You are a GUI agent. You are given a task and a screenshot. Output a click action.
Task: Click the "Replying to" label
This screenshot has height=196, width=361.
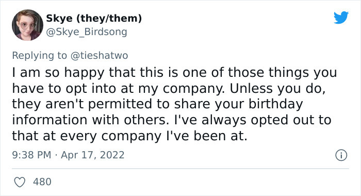[x=40, y=56]
